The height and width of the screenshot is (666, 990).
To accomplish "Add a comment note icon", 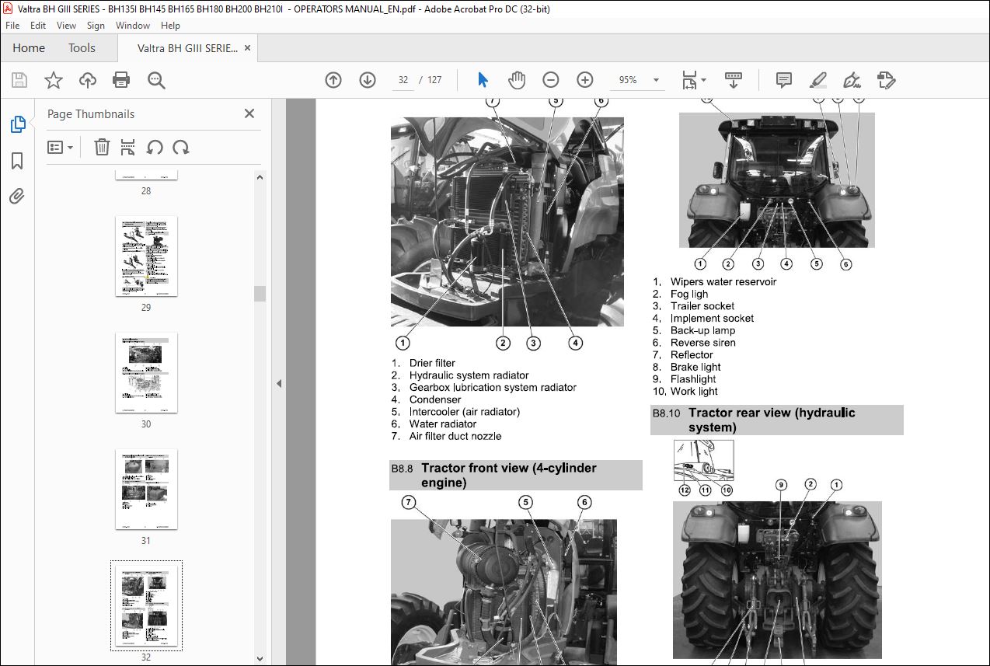I will coord(784,80).
